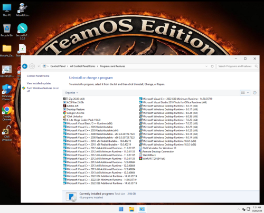Screen dimensions: 264x213
Task: Open the Control Panel Home link
Action: pos(38,76)
